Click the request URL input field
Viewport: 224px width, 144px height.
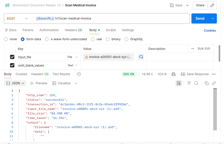click(112, 18)
